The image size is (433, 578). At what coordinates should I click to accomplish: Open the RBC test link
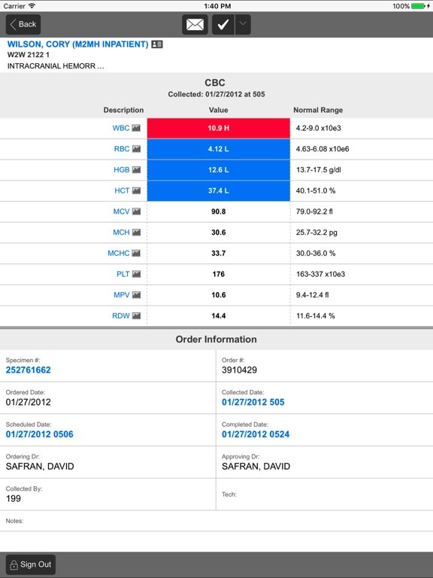[x=122, y=149]
